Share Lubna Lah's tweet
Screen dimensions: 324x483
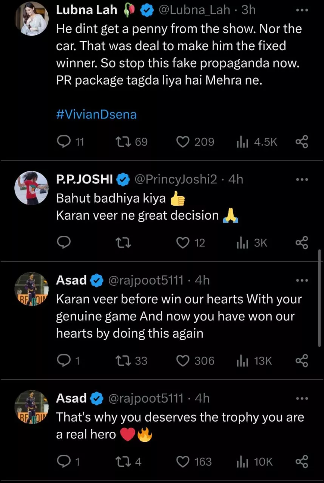[301, 142]
